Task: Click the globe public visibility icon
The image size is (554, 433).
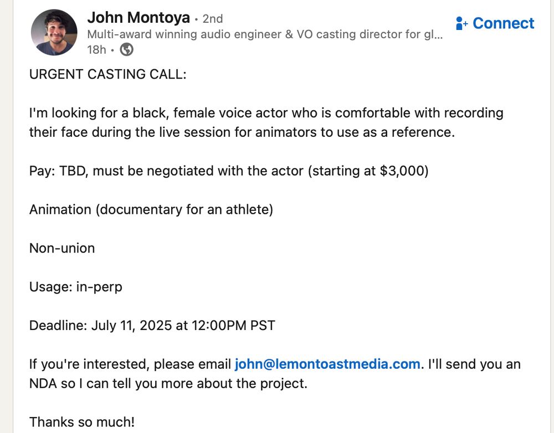Action: tap(126, 49)
